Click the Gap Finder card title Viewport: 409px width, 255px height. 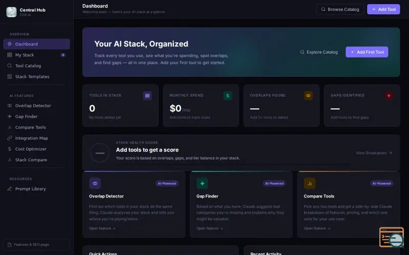click(x=207, y=196)
